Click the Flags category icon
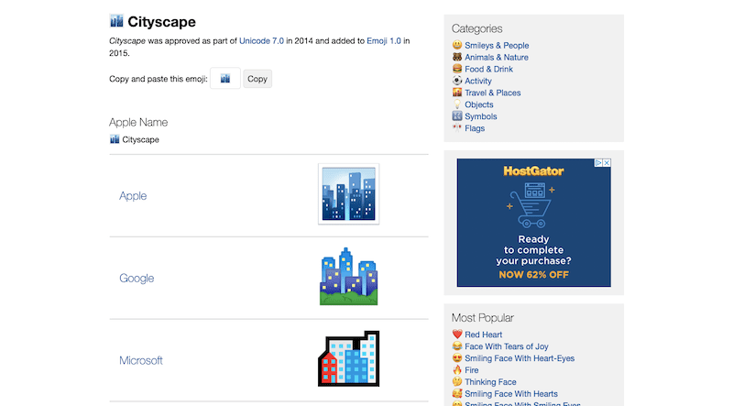The width and height of the screenshot is (733, 406). click(x=457, y=127)
